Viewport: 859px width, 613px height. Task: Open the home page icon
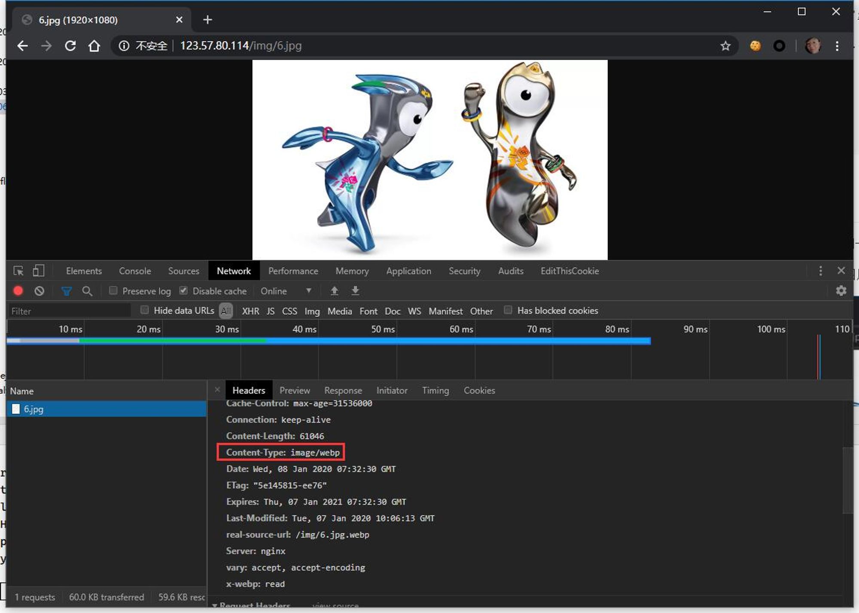pos(94,46)
